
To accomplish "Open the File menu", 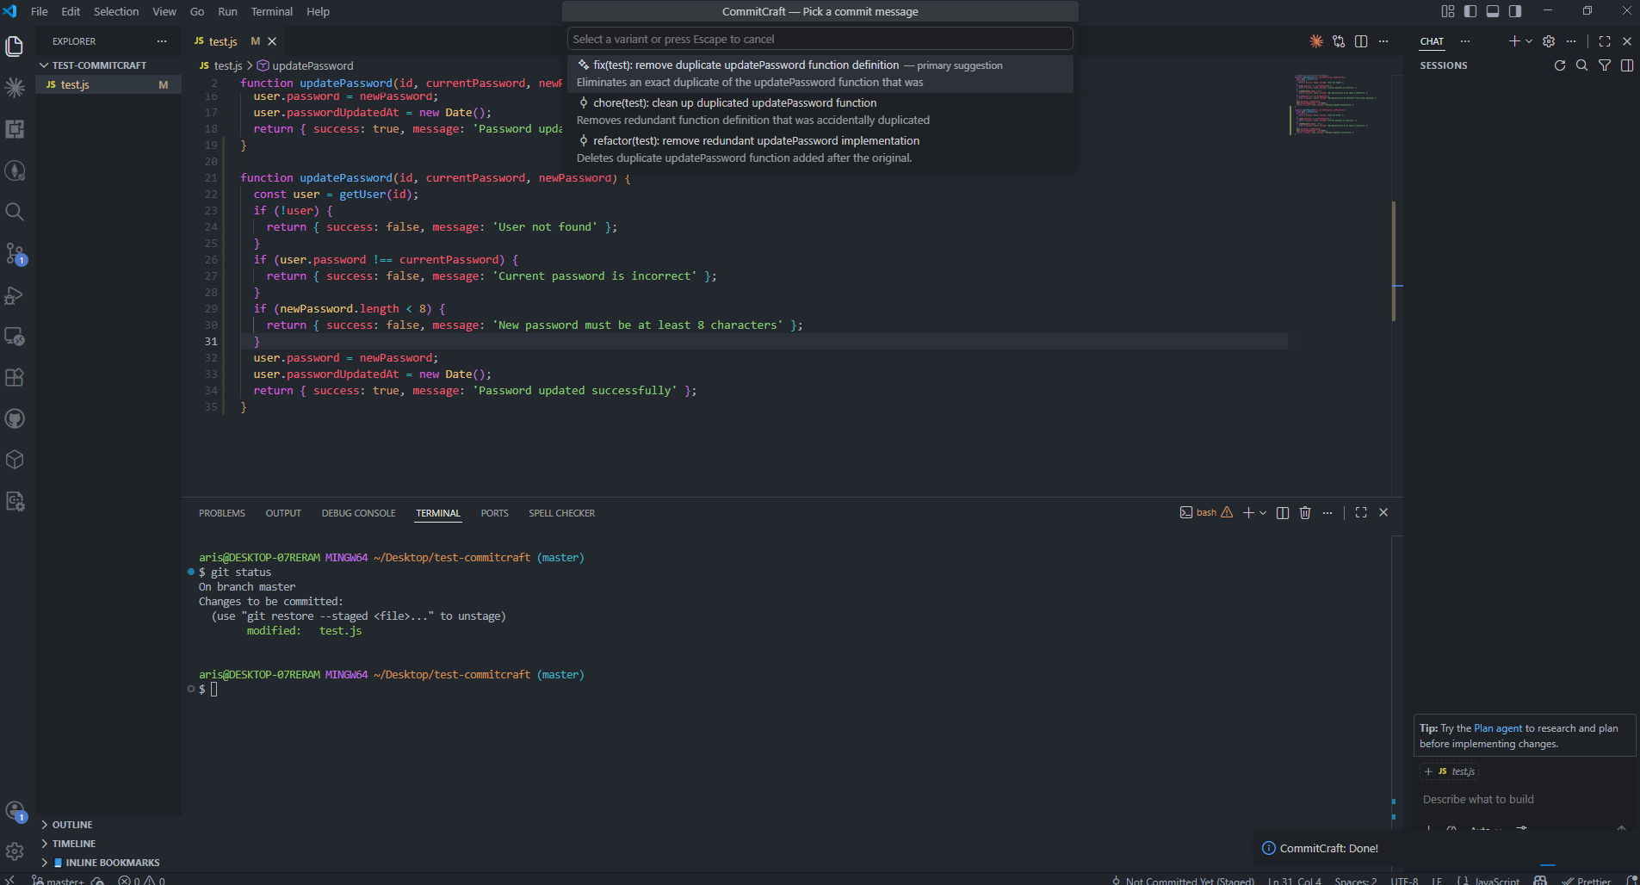I will click(x=40, y=11).
